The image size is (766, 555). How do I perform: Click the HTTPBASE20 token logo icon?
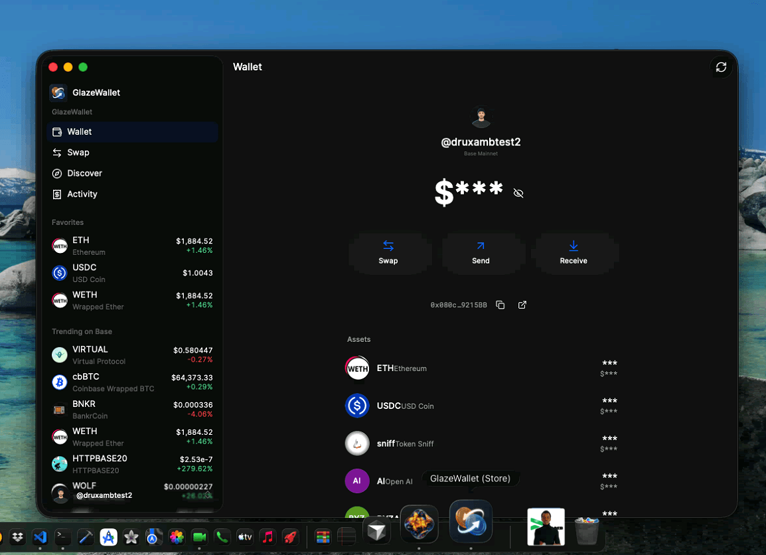pos(60,464)
